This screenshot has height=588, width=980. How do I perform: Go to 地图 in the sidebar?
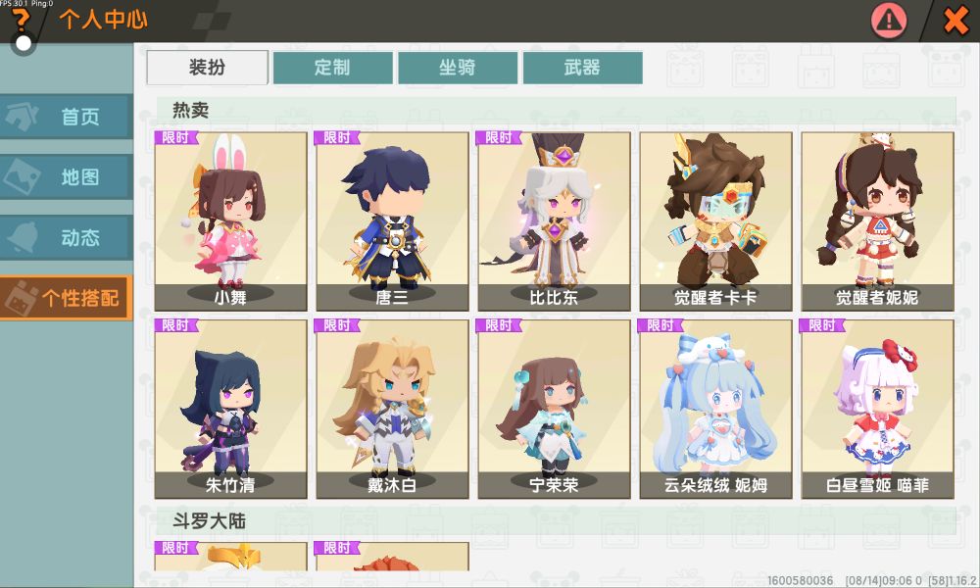point(67,176)
